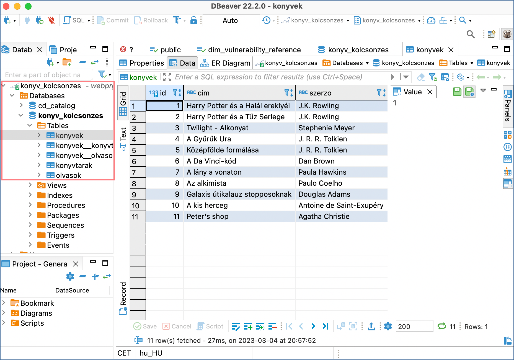The width and height of the screenshot is (514, 360).
Task: Click the Douglas Adams cell
Action: point(342,194)
